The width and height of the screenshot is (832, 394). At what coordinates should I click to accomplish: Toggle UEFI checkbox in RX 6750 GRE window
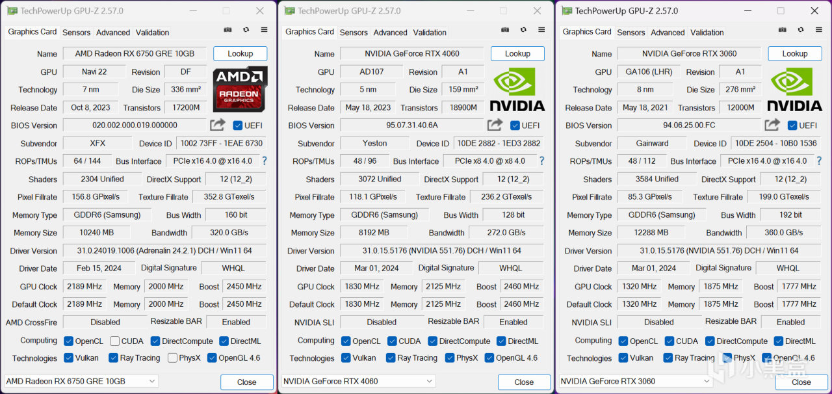coord(238,125)
